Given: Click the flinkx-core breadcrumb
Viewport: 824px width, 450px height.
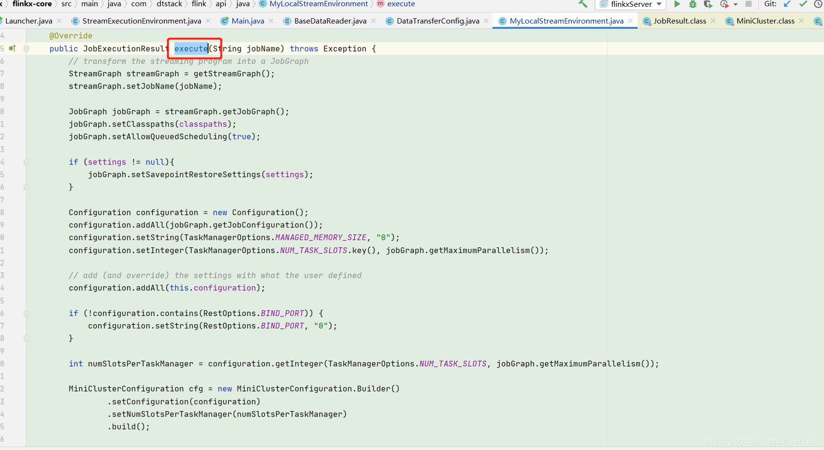Looking at the screenshot, I should [x=32, y=4].
